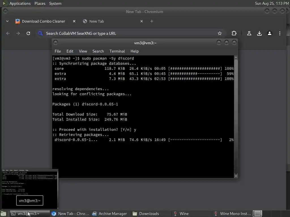Viewport: 290px width, 217px height.
Task: Select Downloads taskbar button
Action: [151, 214]
